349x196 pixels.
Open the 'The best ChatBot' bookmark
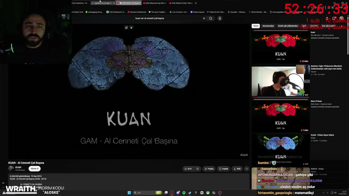pos(157,12)
